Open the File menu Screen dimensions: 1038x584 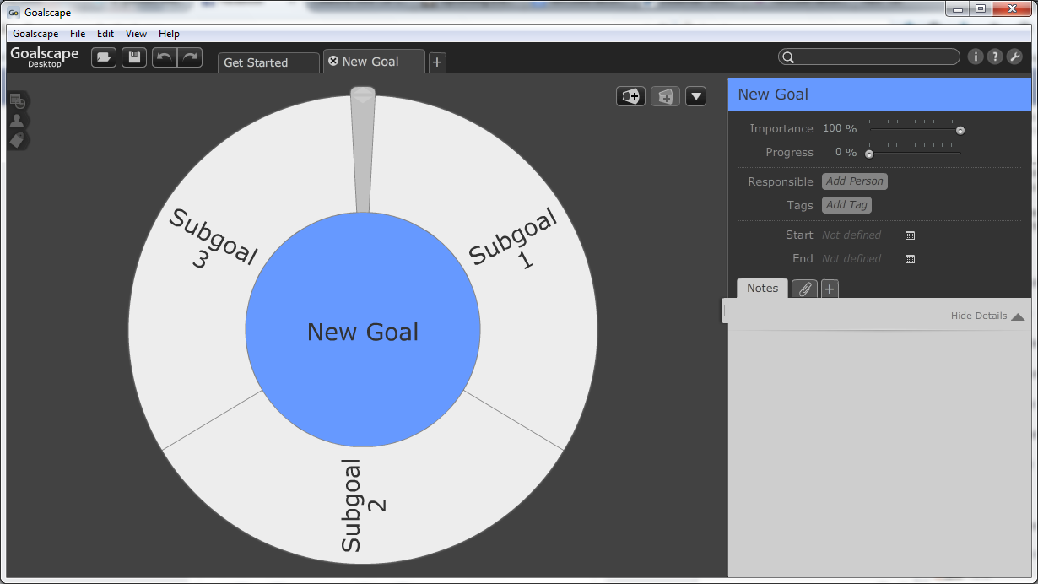(x=78, y=34)
